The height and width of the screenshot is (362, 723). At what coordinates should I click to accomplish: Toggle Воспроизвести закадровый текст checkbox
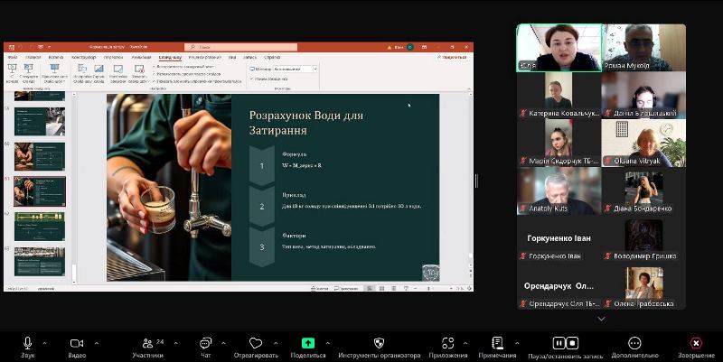[x=154, y=67]
